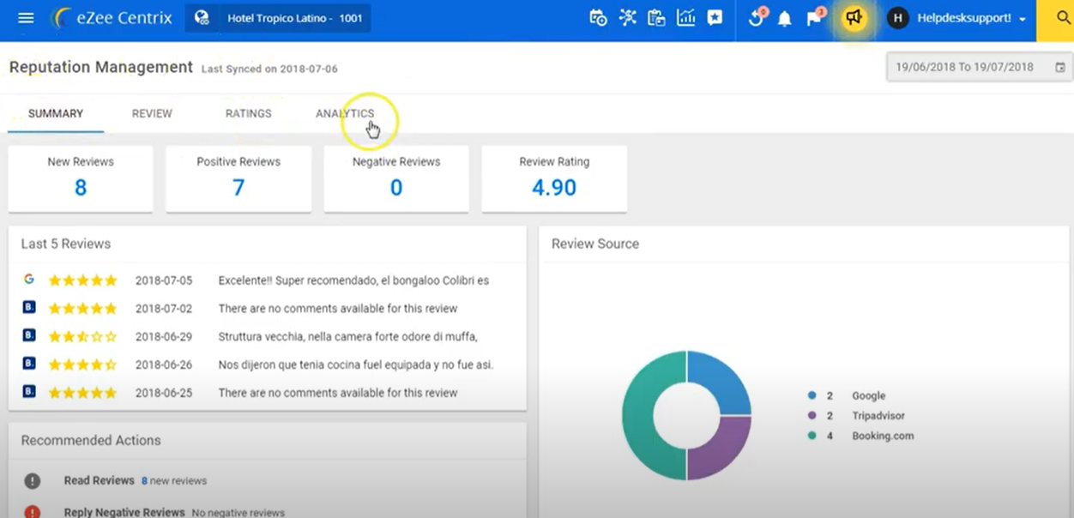
Task: Click the Tripadvisor legend color dot
Action: click(x=812, y=415)
